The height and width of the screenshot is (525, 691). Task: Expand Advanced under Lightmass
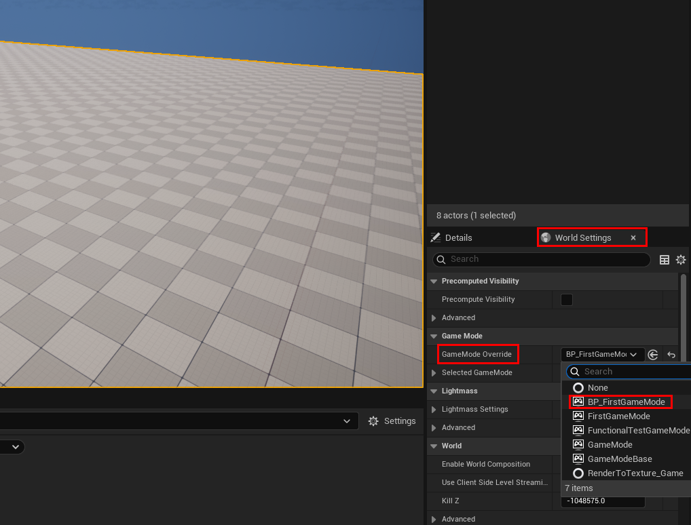tap(434, 428)
